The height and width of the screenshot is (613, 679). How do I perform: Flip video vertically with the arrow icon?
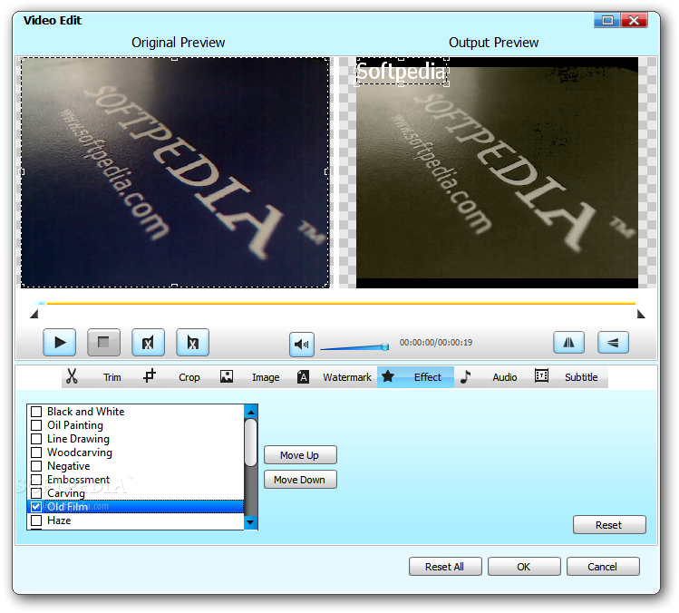[613, 342]
